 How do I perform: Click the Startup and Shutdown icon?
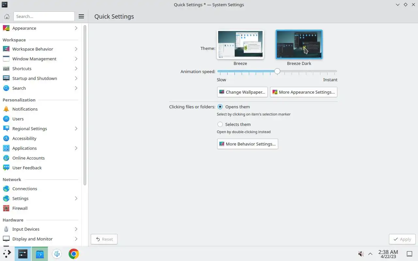[6, 78]
